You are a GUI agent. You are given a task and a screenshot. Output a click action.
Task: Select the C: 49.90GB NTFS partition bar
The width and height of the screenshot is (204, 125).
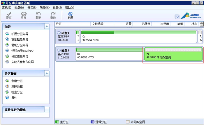[138, 36]
